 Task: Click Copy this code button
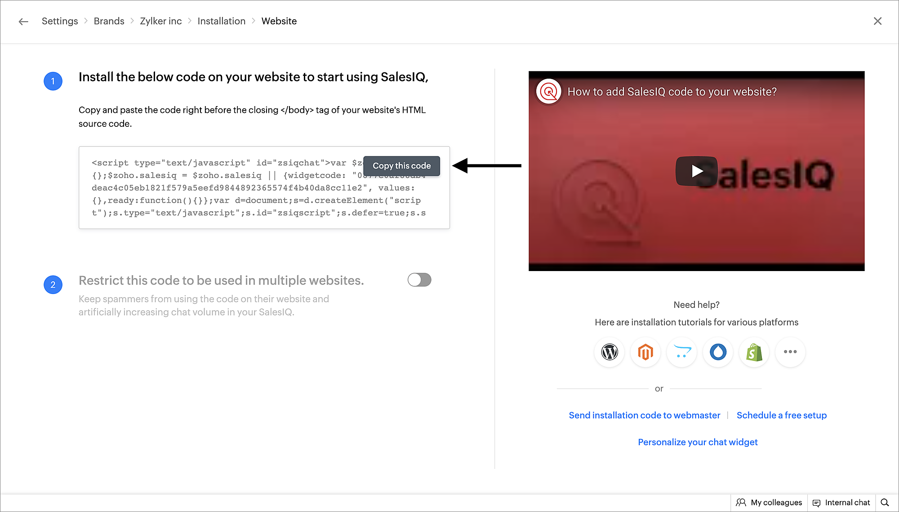click(x=401, y=166)
